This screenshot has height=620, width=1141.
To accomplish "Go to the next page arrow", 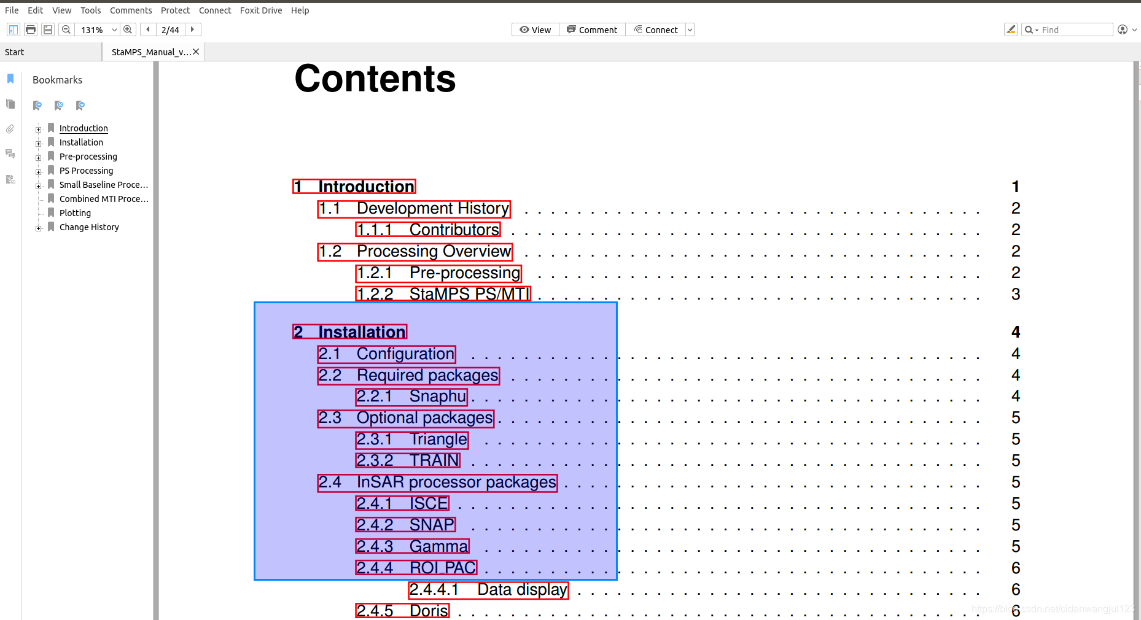I will [193, 29].
